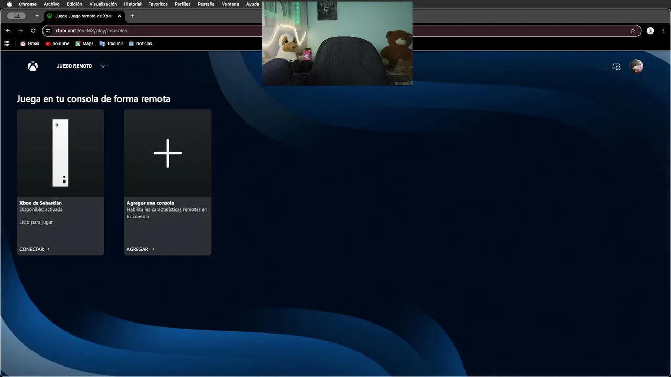
Task: Close the Juega Juego remoto de Xbox tab
Action: click(x=120, y=16)
